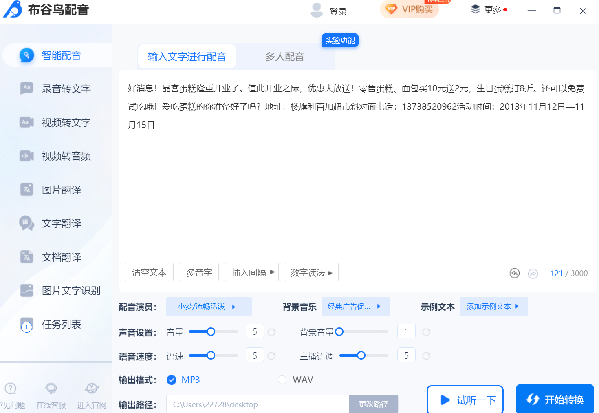Switch to the 多人配音 tab
This screenshot has height=413, width=599.
click(284, 56)
